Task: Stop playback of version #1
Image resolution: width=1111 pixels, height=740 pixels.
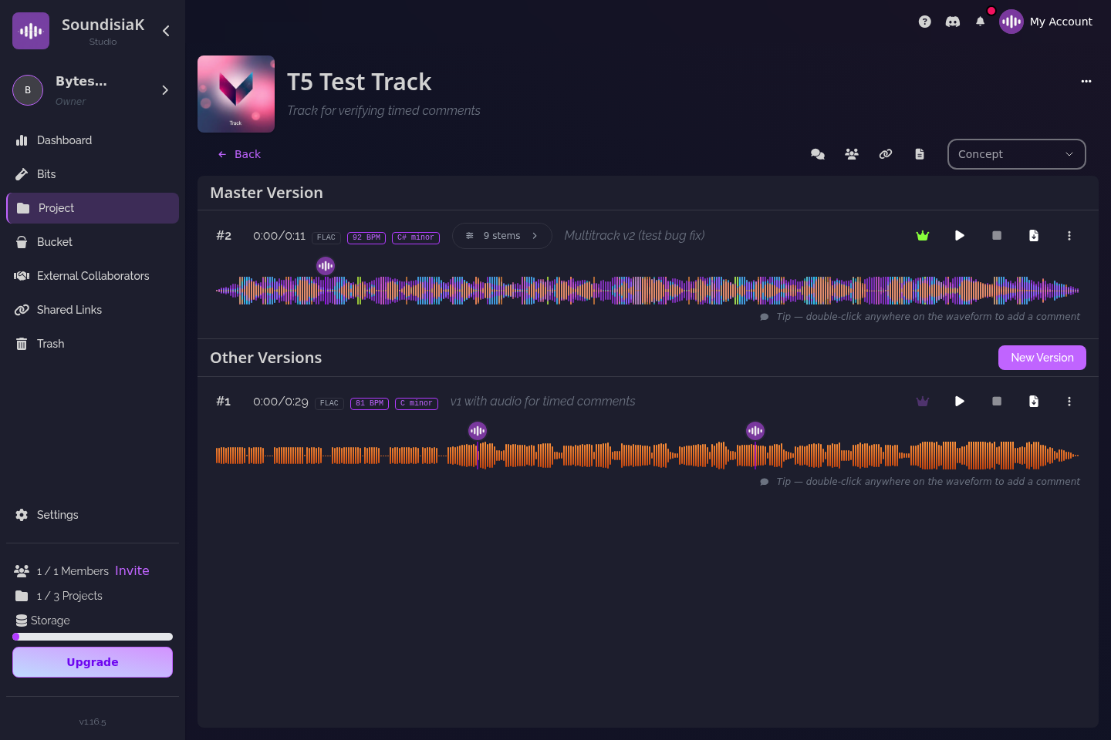Action: tap(997, 402)
